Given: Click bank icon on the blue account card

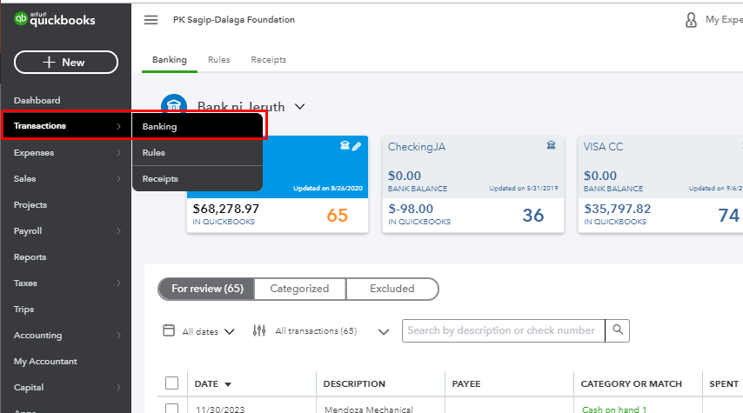Looking at the screenshot, I should 345,145.
